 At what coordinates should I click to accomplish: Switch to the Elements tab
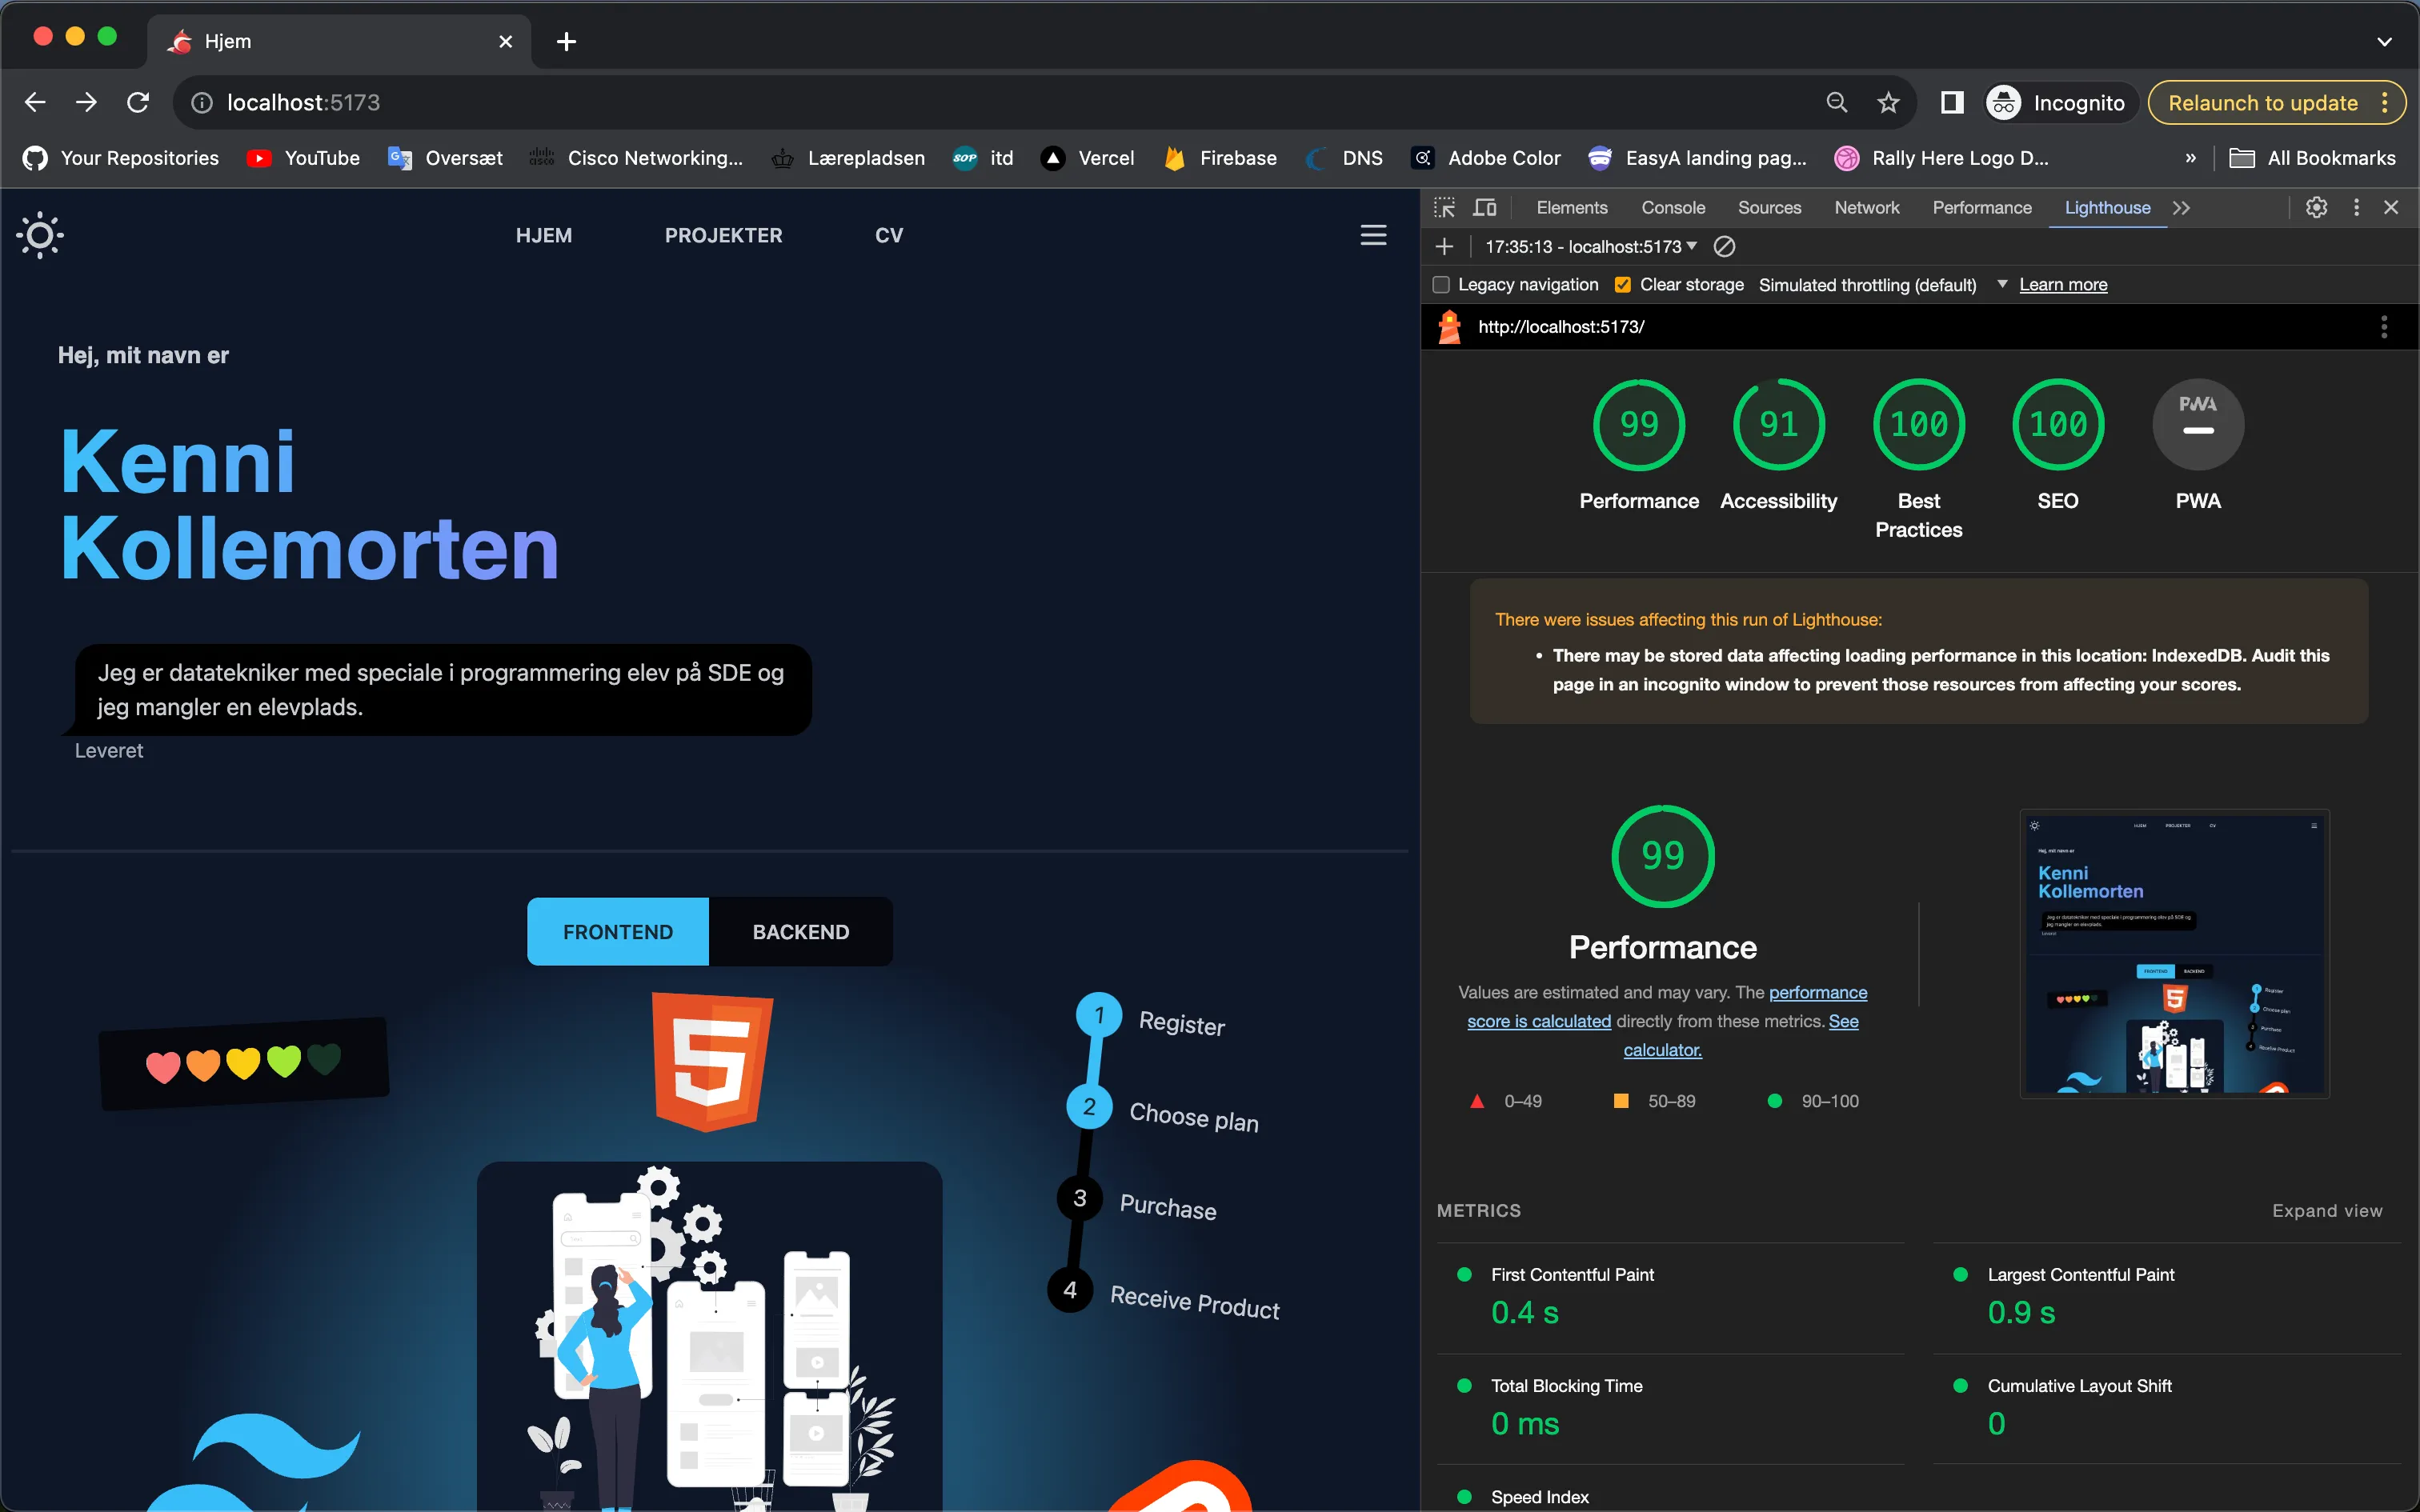click(1571, 207)
